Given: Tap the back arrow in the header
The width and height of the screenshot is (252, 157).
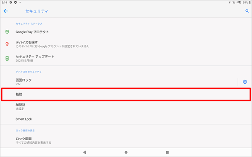Looking at the screenshot, I should [x=5, y=11].
